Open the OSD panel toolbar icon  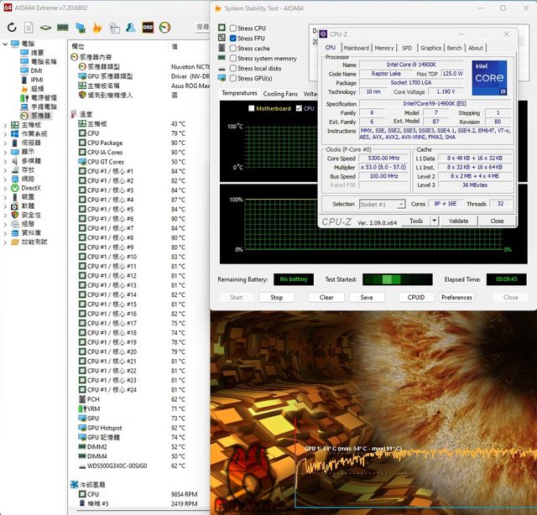[x=148, y=27]
